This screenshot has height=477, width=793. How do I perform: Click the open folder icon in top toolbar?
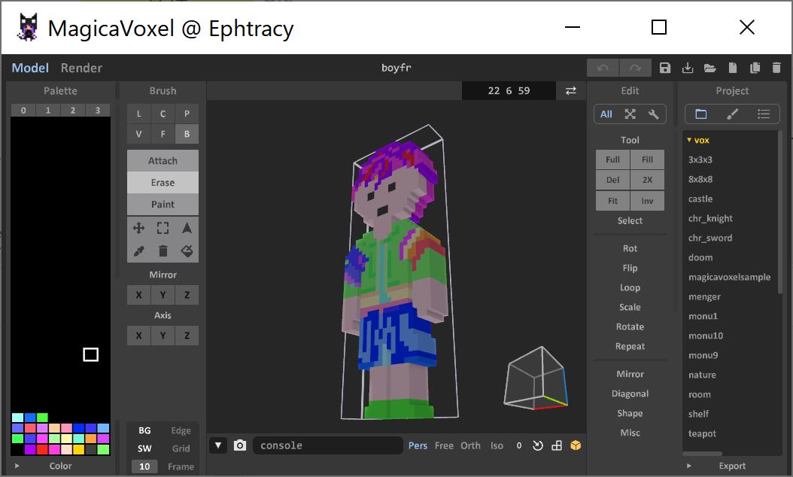coord(709,68)
